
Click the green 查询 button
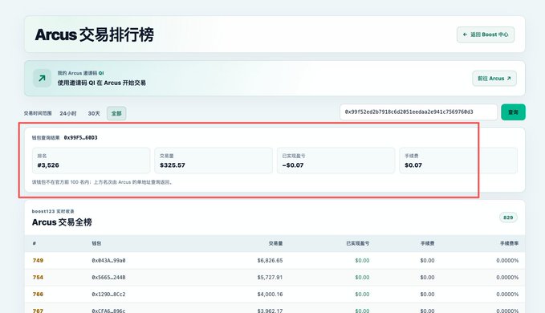click(x=513, y=112)
